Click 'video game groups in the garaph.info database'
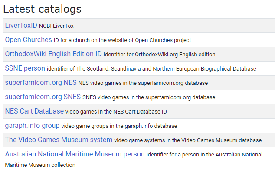 119,126
